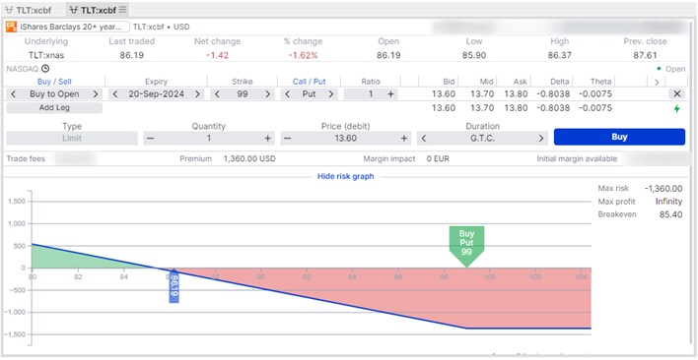Click the green lightning bolt icon
The image size is (698, 360).
click(x=676, y=108)
